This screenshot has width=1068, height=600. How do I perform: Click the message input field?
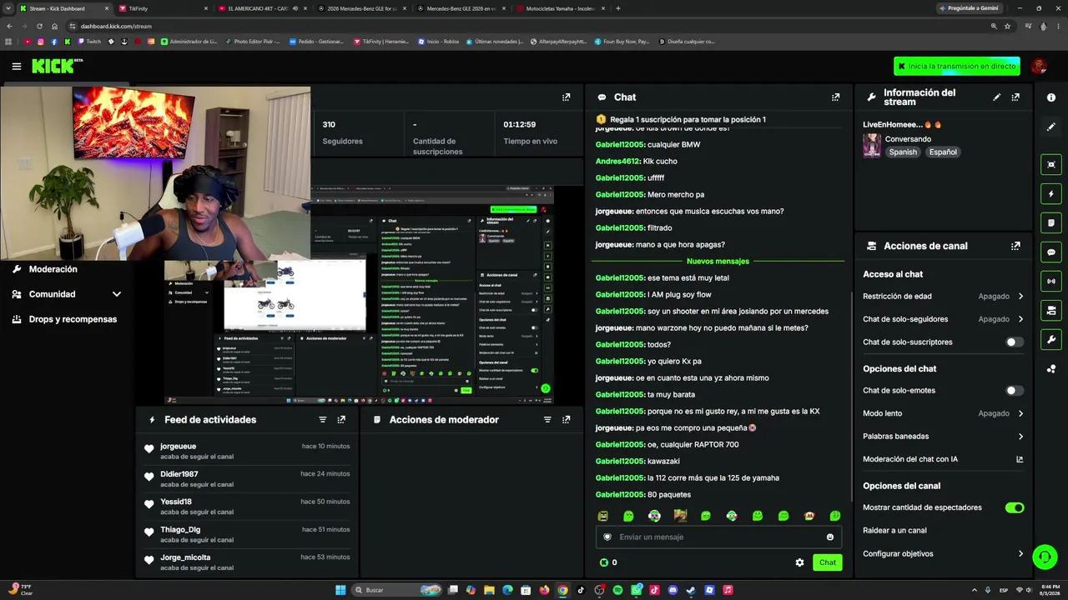pos(718,537)
